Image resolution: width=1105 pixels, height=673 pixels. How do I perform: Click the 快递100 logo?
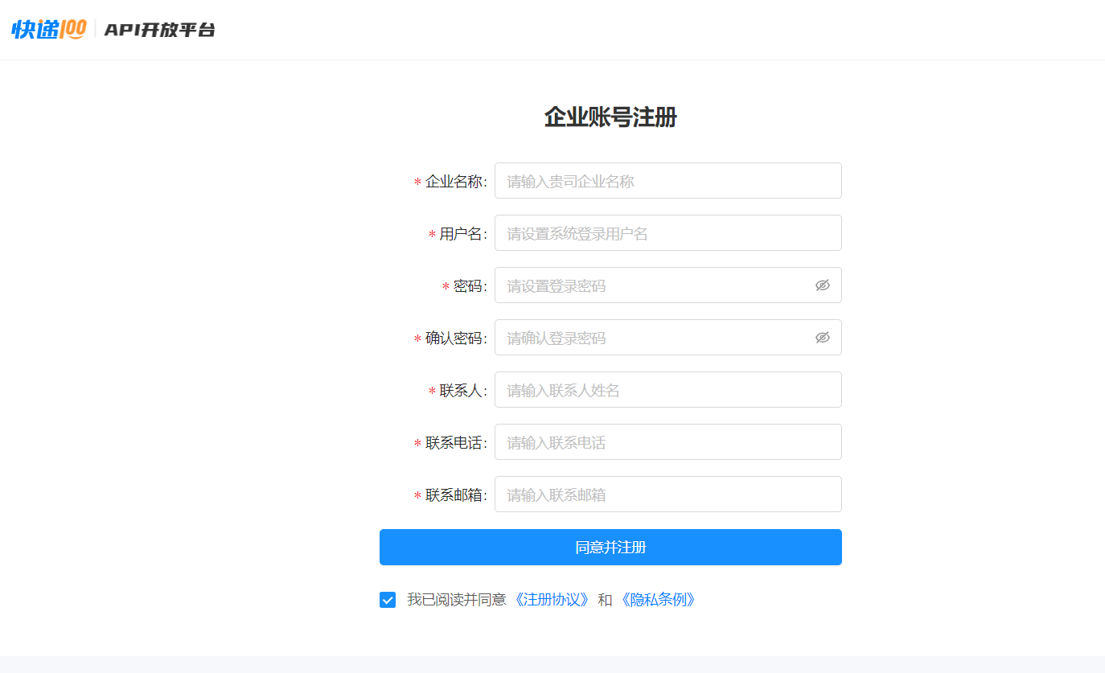coord(49,30)
